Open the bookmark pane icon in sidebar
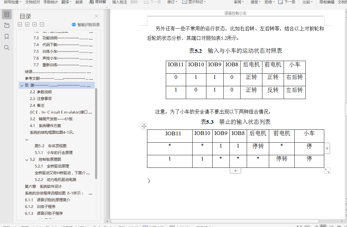This screenshot has width=347, height=227. coord(7,37)
